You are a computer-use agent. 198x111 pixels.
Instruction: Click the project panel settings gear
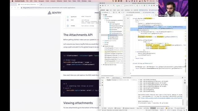(x=119, y=12)
